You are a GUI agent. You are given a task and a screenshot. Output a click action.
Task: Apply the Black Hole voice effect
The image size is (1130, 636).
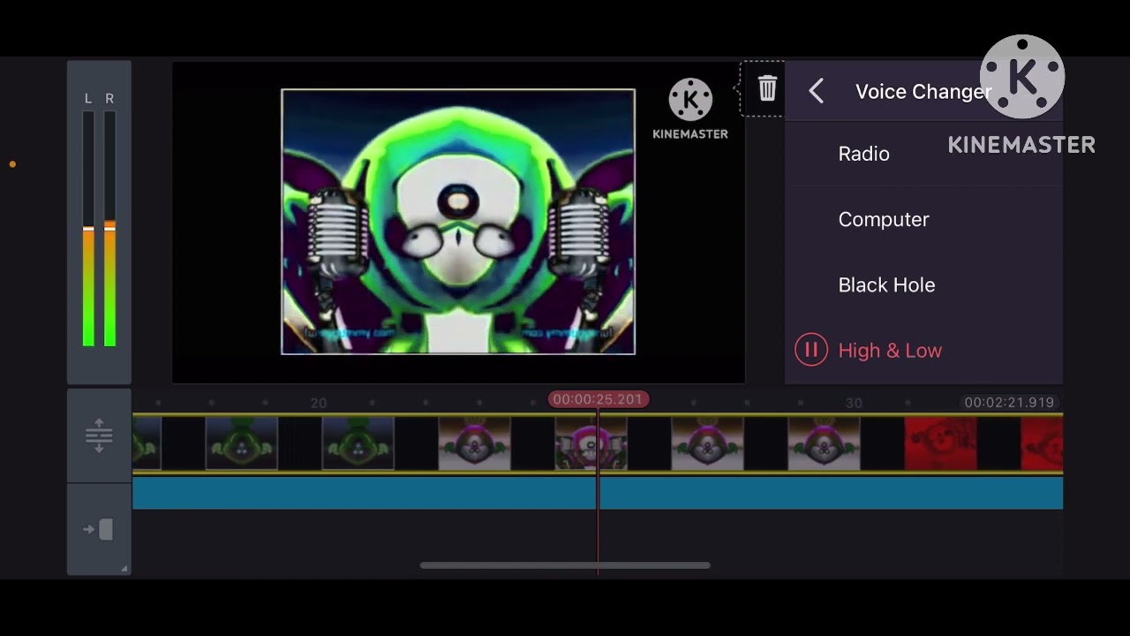[923, 284]
